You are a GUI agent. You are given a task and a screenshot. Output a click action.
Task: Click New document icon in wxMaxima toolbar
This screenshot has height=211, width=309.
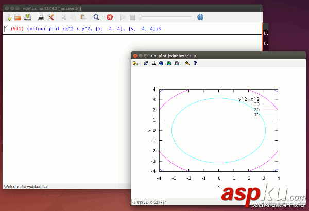(x=8, y=17)
